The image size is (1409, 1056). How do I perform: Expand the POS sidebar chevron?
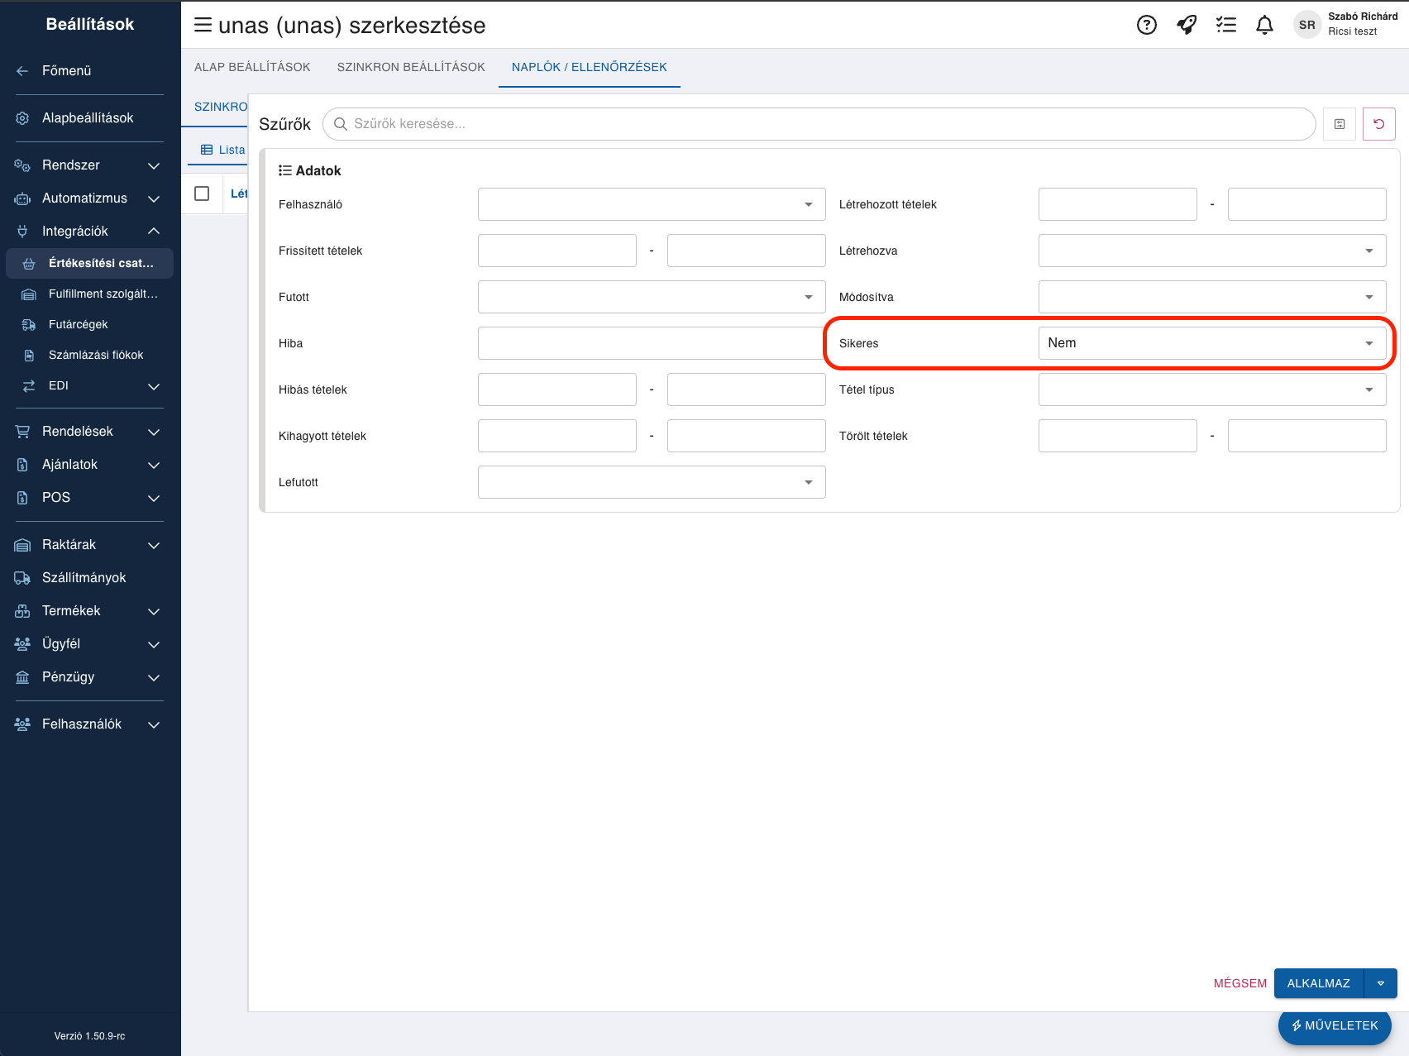[x=154, y=498]
